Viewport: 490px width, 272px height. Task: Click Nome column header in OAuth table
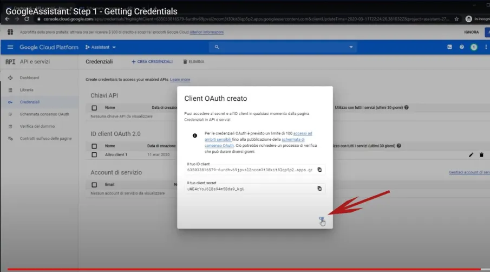coord(110,146)
